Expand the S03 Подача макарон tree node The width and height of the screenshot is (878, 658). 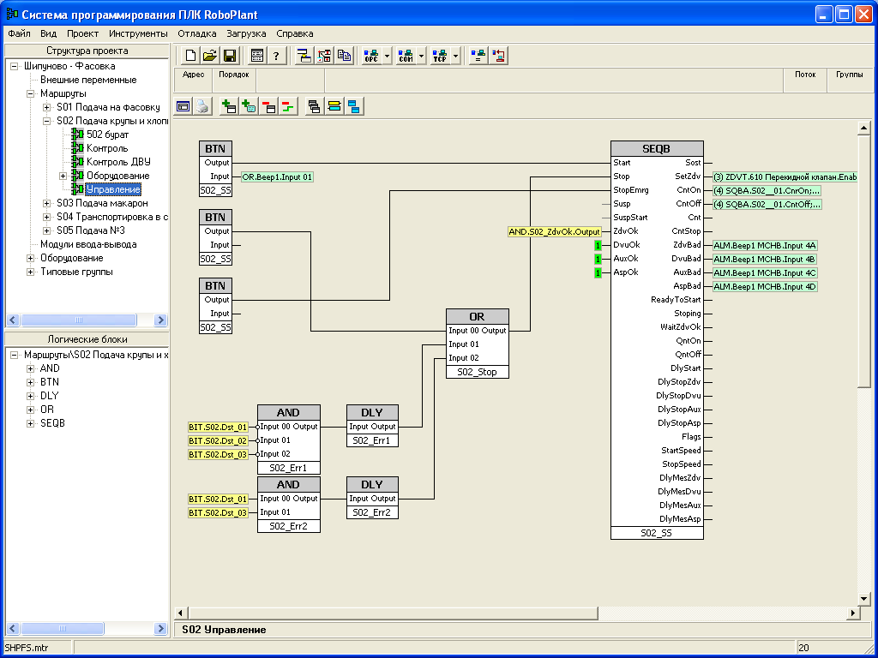pos(46,203)
